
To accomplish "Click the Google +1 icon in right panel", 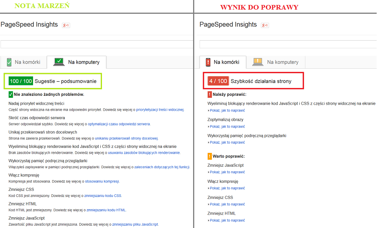I will click(x=265, y=25).
